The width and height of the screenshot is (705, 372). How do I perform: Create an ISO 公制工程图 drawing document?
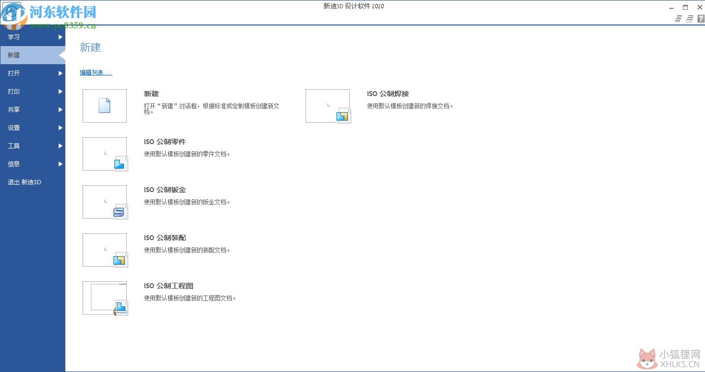[105, 298]
